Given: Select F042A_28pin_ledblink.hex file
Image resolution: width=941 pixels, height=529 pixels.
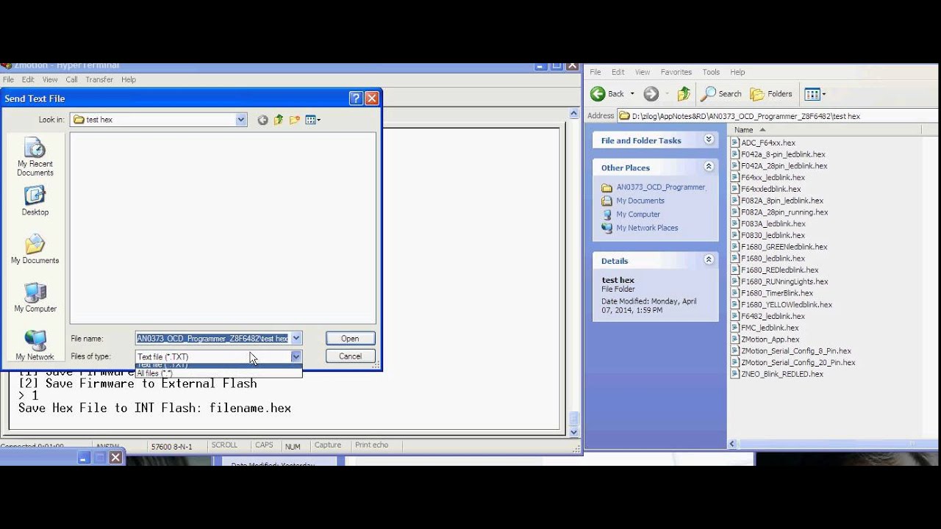Looking at the screenshot, I should pos(784,166).
